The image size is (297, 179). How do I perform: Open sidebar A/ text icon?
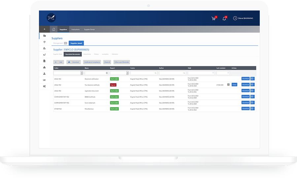point(44,55)
